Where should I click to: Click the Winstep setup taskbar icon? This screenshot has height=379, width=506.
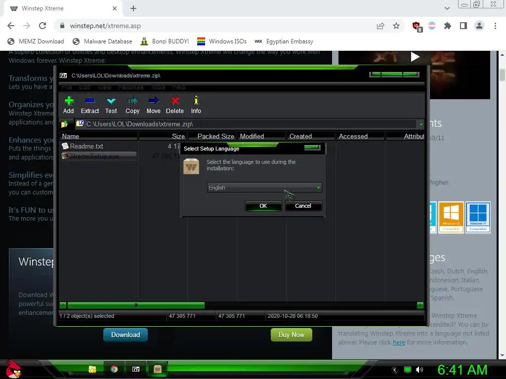coord(158,369)
